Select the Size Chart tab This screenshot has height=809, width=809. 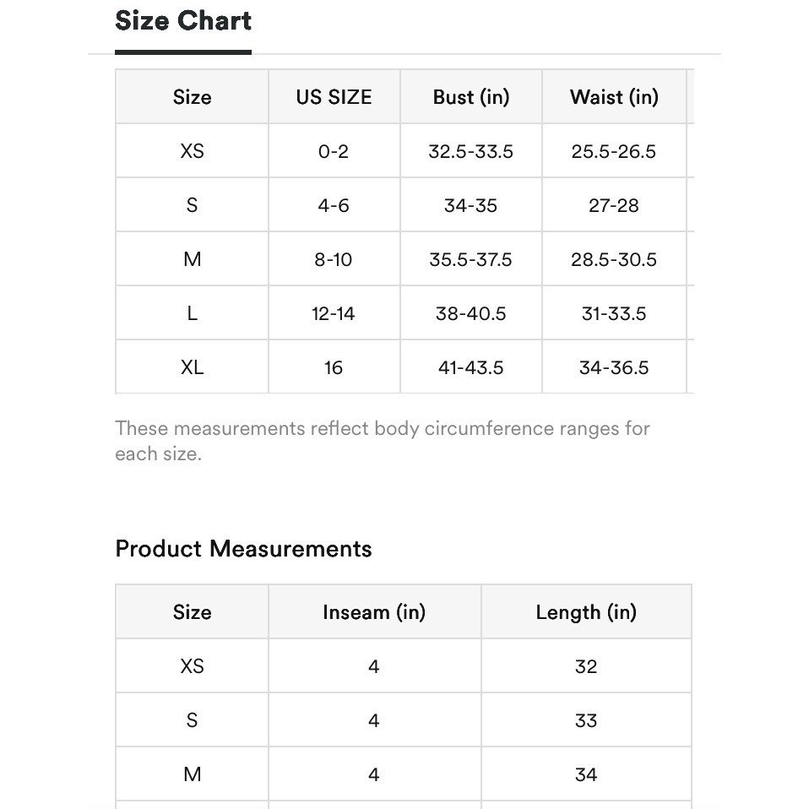click(183, 22)
